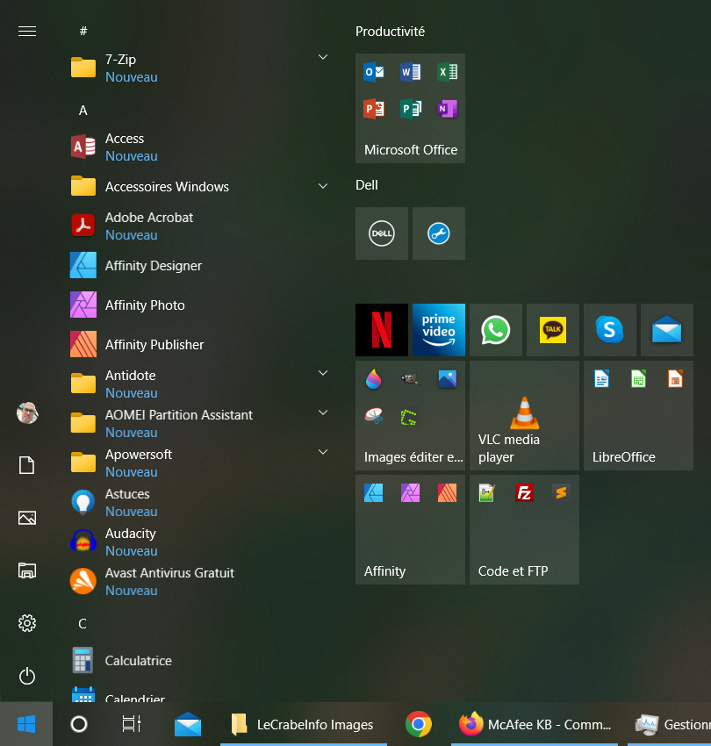This screenshot has height=746, width=711.
Task: Open Mail app on taskbar
Action: 188,724
